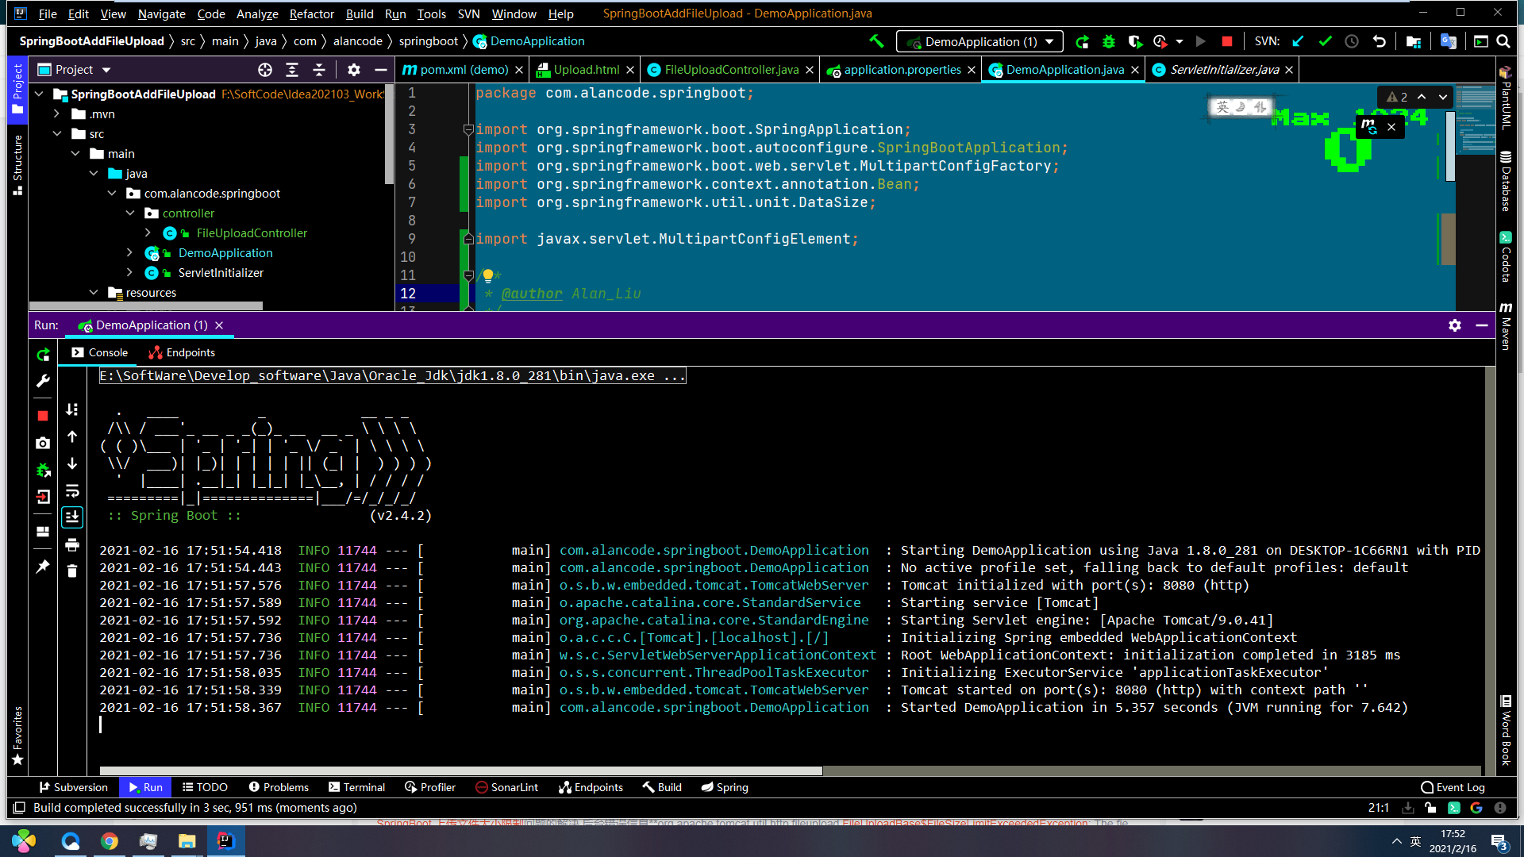Image resolution: width=1524 pixels, height=857 pixels.
Task: Pin the Run tab
Action: click(43, 567)
